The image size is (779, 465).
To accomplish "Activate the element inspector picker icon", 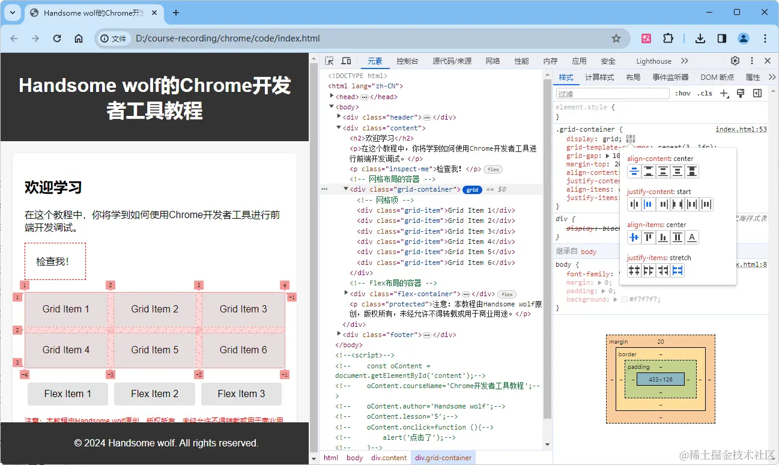I will point(329,61).
